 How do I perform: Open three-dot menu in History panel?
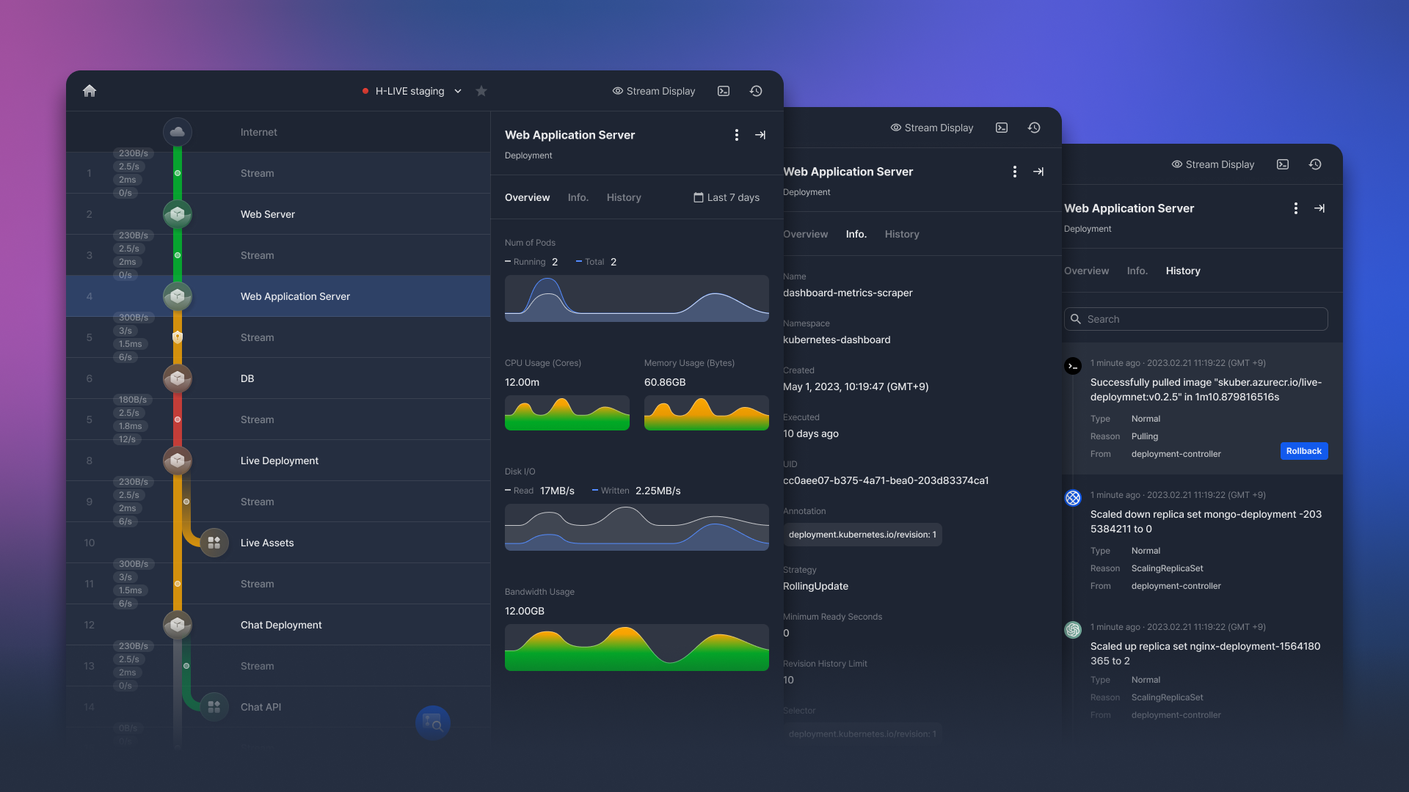click(x=1296, y=208)
